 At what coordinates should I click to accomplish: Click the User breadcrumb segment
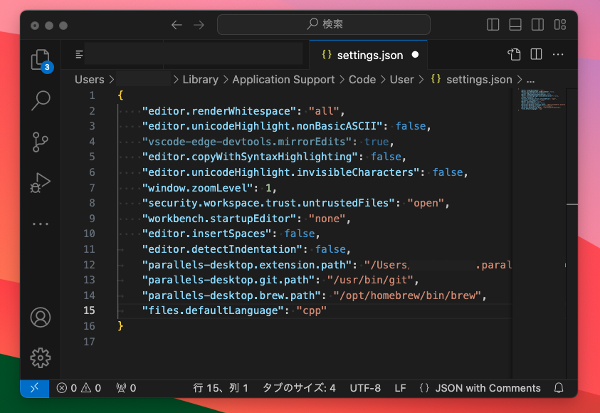click(402, 80)
